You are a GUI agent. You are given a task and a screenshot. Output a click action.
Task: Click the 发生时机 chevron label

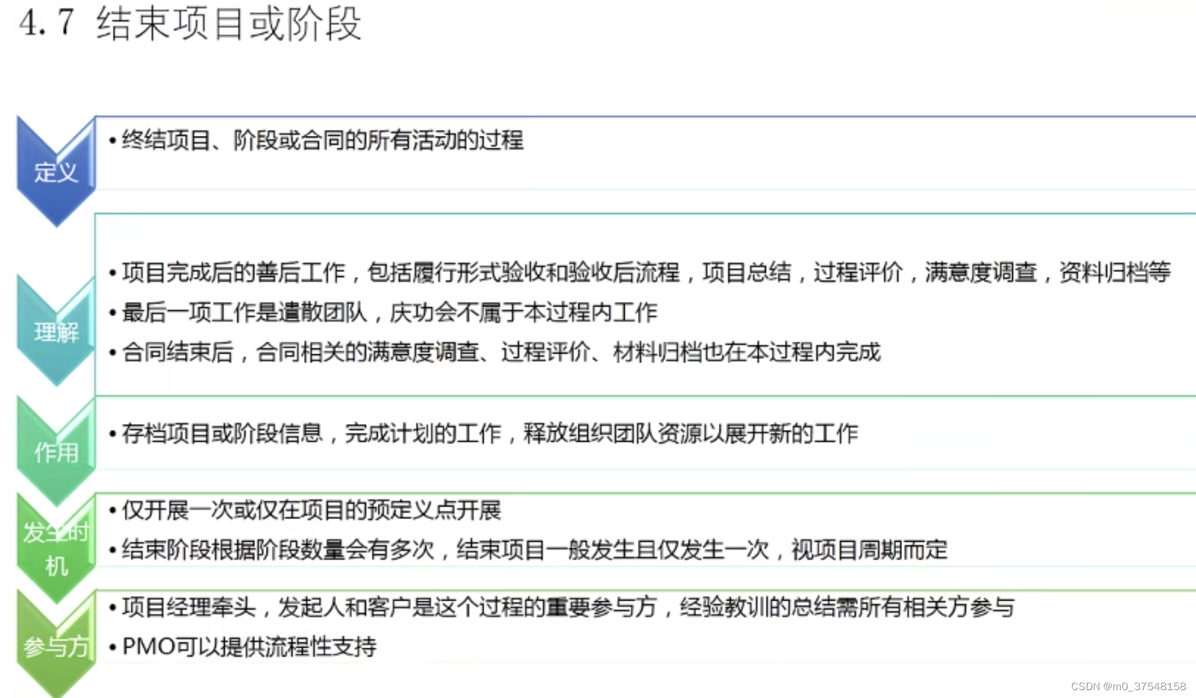click(56, 548)
